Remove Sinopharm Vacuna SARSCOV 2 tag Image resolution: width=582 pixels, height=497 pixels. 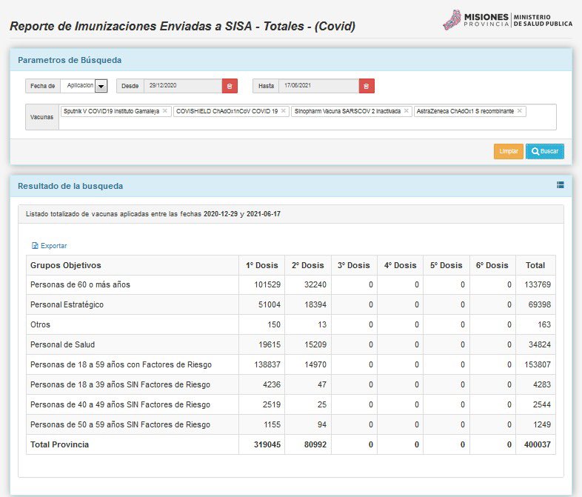coord(407,111)
